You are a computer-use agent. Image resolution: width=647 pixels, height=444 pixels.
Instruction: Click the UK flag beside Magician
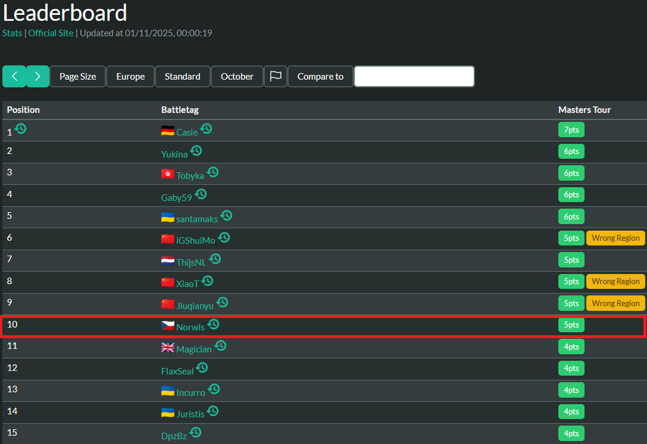coord(167,348)
